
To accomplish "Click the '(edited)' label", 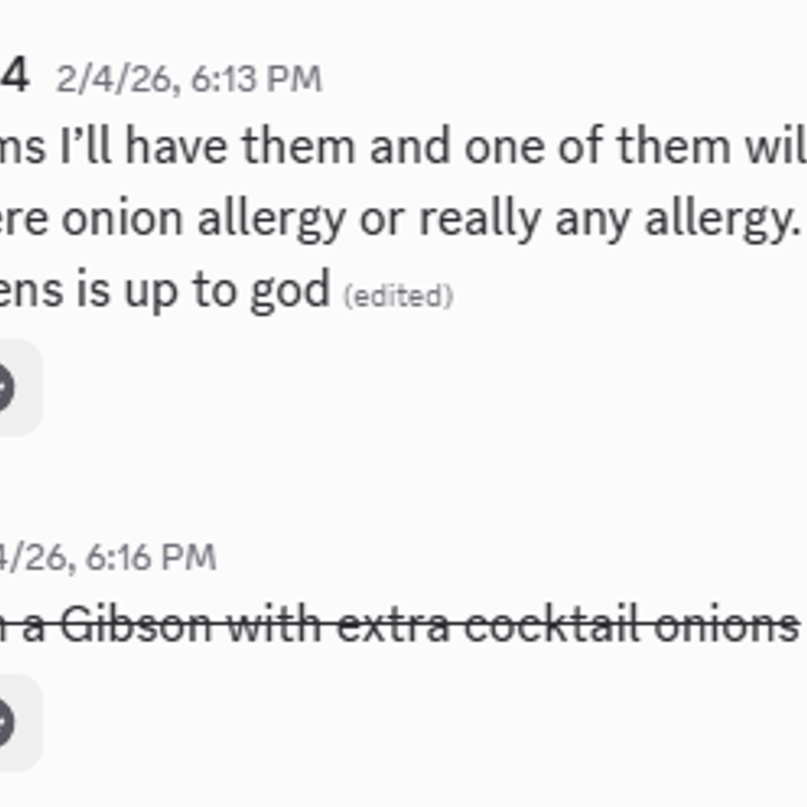I will click(399, 296).
